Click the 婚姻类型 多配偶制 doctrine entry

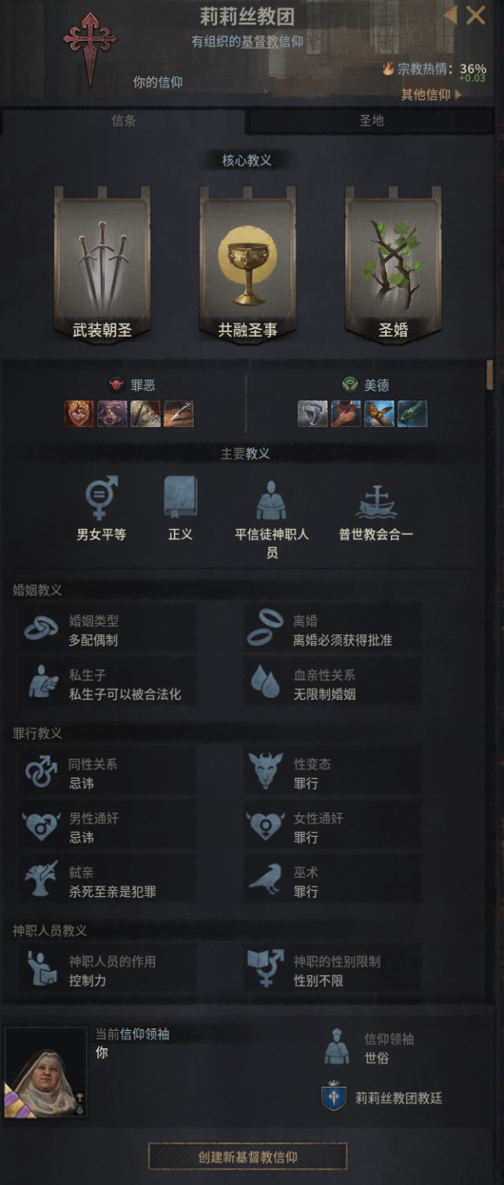pyautogui.click(x=108, y=631)
